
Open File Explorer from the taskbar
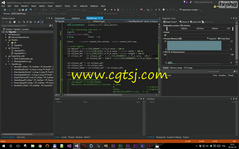[x=33, y=146]
